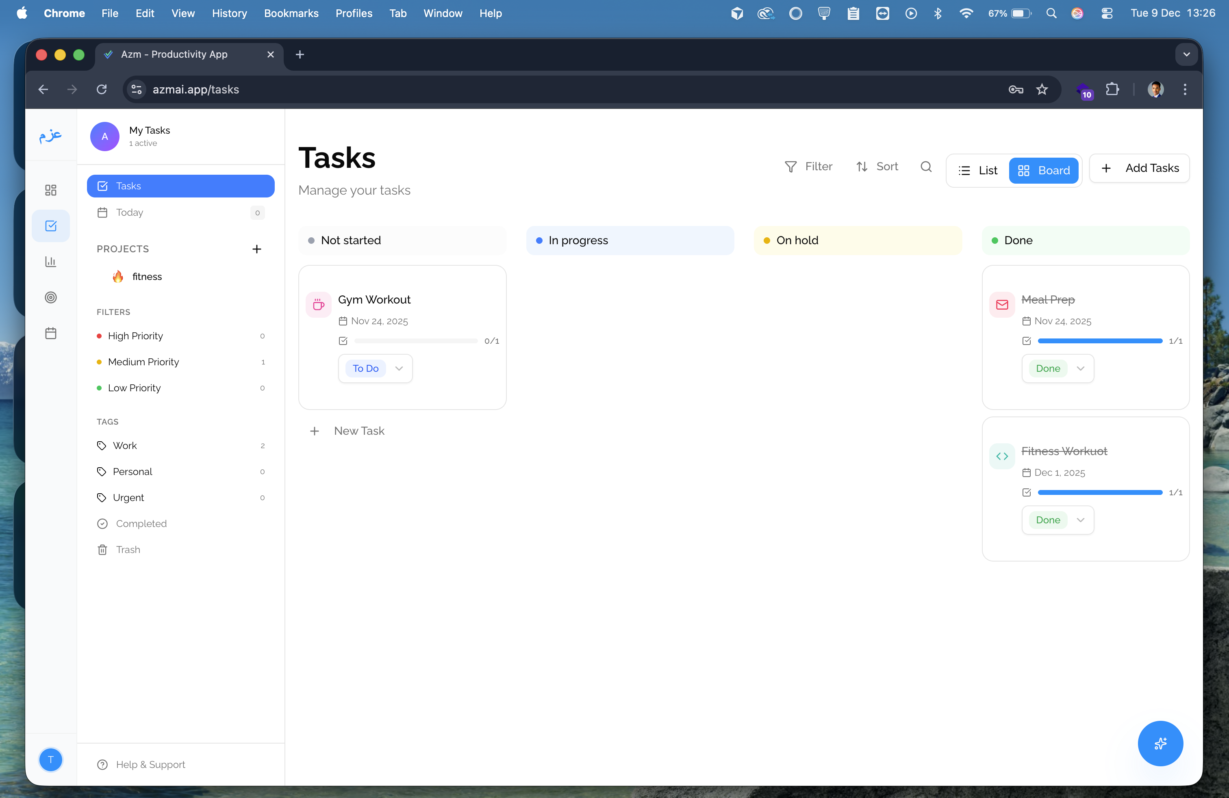Image resolution: width=1229 pixels, height=798 pixels.
Task: Open the analytics bar chart icon
Action: tap(51, 262)
